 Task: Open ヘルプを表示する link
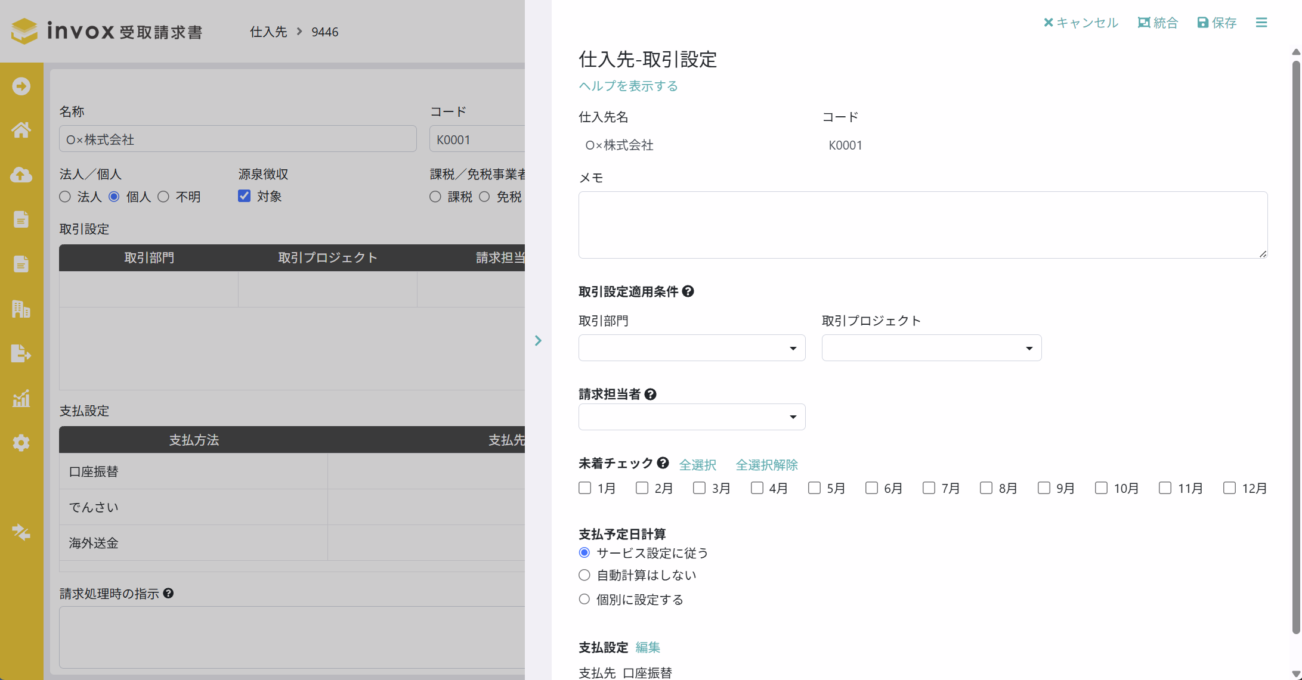click(x=628, y=86)
